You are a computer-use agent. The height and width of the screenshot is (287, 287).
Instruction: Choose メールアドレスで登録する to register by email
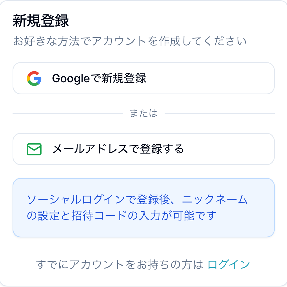click(x=118, y=149)
